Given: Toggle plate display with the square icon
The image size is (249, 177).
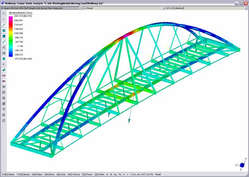Looking at the screenshot, I should click(4, 30).
